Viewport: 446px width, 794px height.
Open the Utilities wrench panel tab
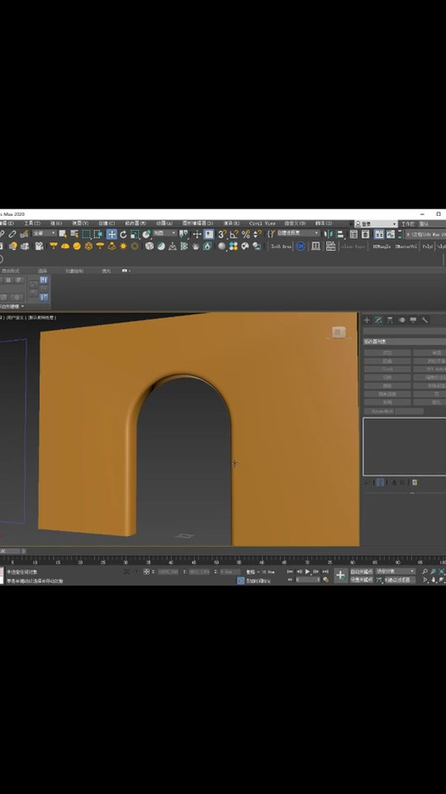click(x=425, y=320)
